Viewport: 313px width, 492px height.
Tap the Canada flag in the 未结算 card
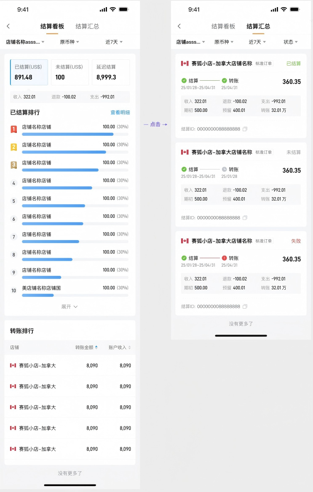click(185, 152)
